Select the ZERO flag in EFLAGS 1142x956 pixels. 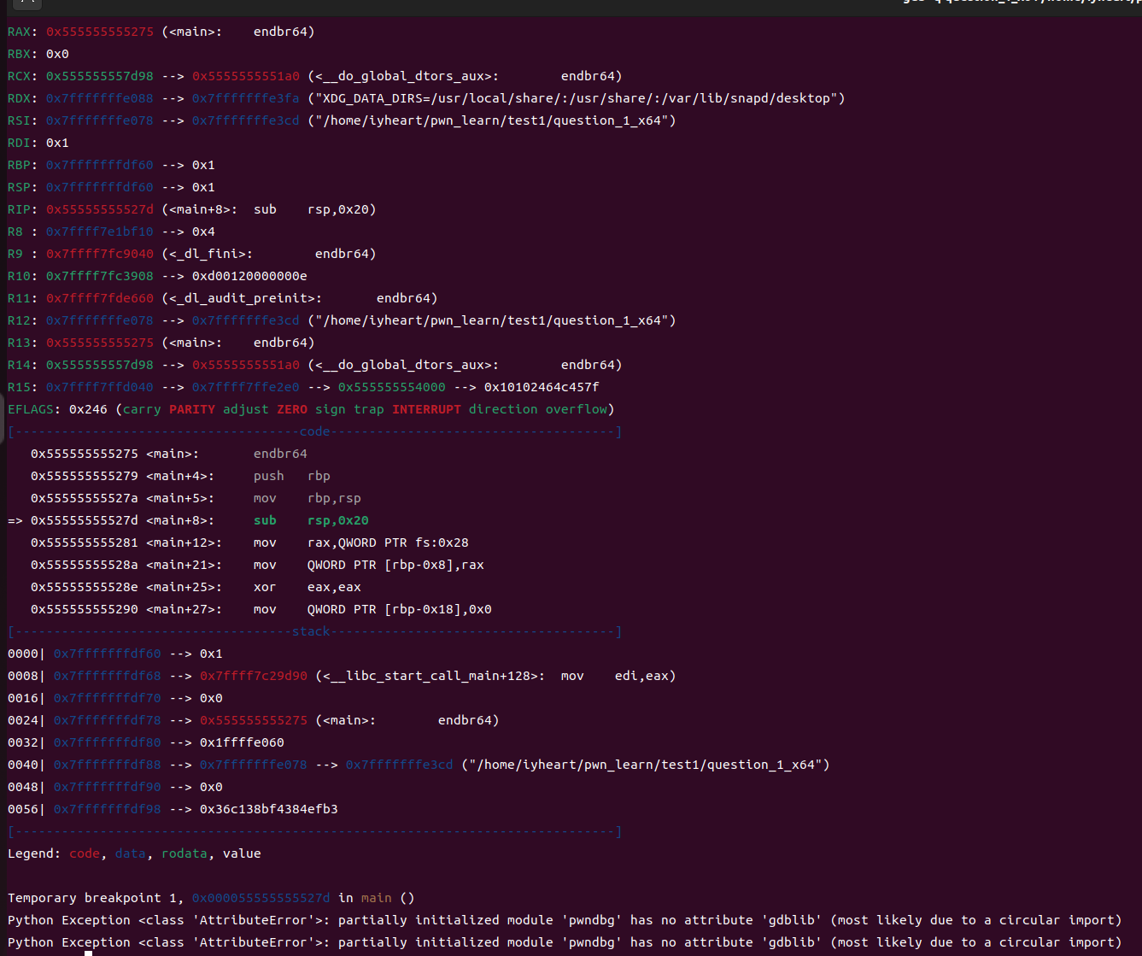(292, 409)
